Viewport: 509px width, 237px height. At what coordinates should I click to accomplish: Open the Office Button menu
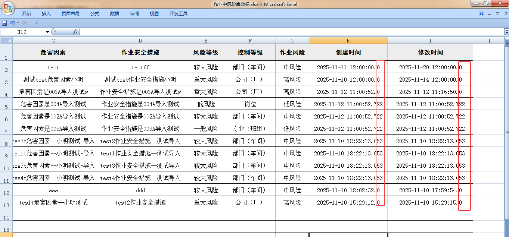(8, 8)
